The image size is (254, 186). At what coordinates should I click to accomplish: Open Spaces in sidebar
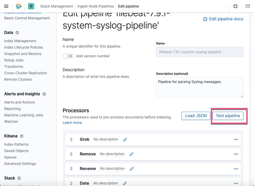(x=10, y=157)
